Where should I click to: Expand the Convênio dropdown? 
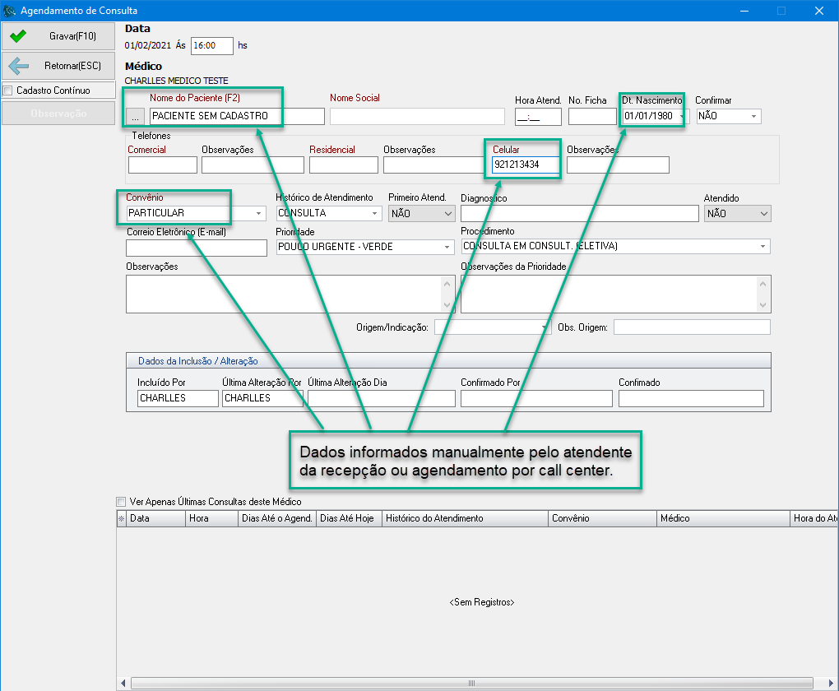coord(258,213)
